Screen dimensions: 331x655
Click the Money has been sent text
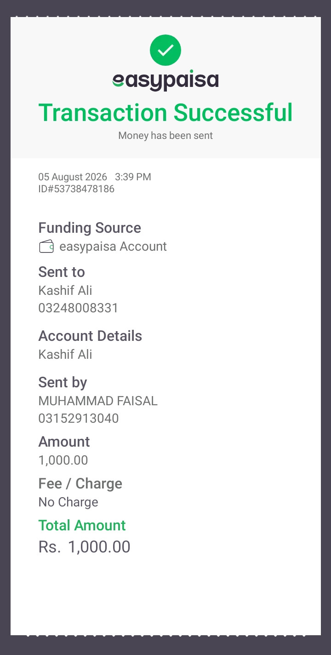tap(165, 136)
